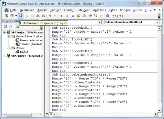This screenshot has height=119, width=164.
Task: Click the line 'Sub ButtonUebernehmenUndReset()'
Action: [82, 75]
